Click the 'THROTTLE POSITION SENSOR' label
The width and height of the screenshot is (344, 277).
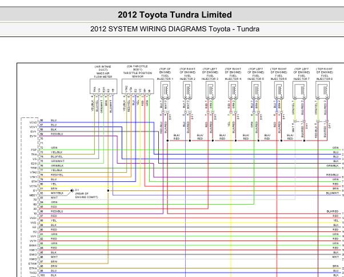(x=138, y=75)
